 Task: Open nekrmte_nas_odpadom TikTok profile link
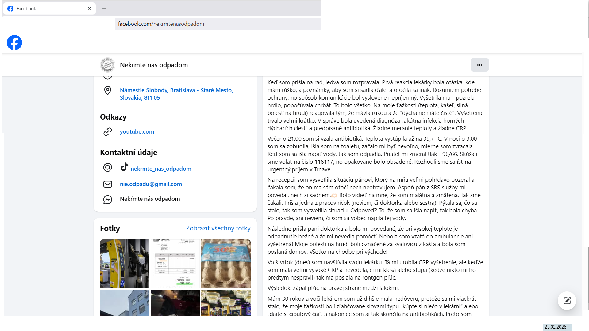tap(161, 169)
